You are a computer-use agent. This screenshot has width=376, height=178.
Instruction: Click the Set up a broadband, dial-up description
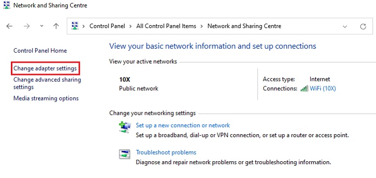coord(242,135)
